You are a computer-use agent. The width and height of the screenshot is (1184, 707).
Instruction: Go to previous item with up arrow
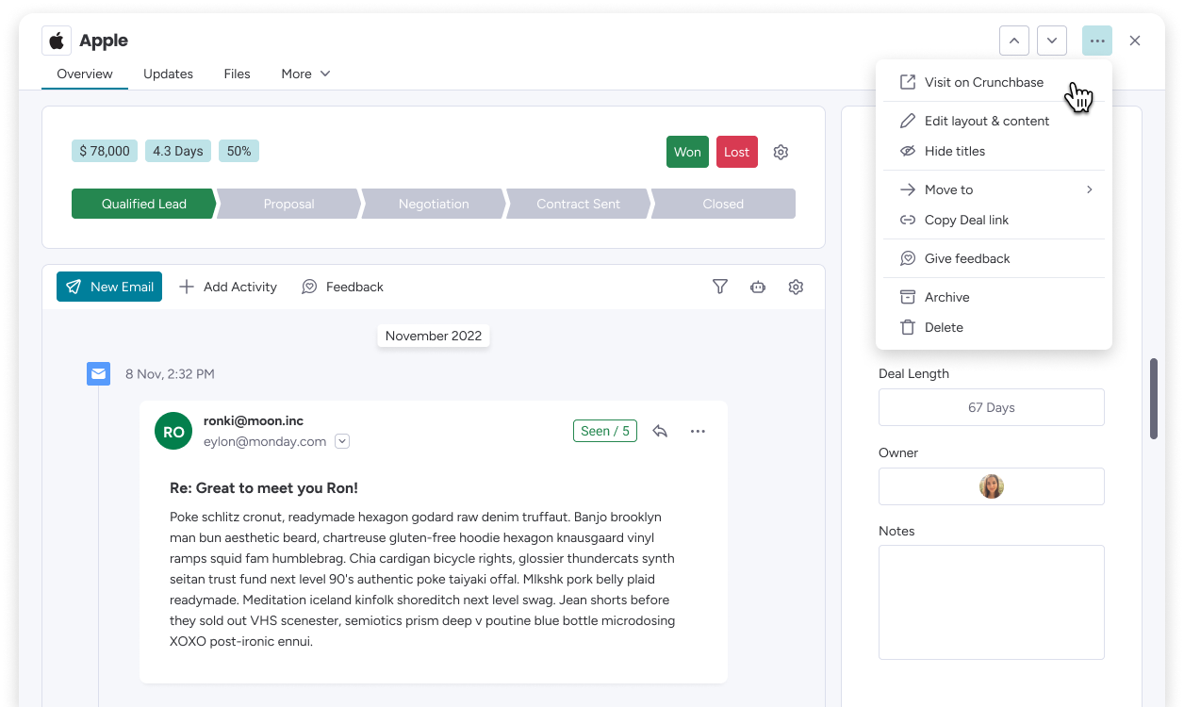point(1014,41)
